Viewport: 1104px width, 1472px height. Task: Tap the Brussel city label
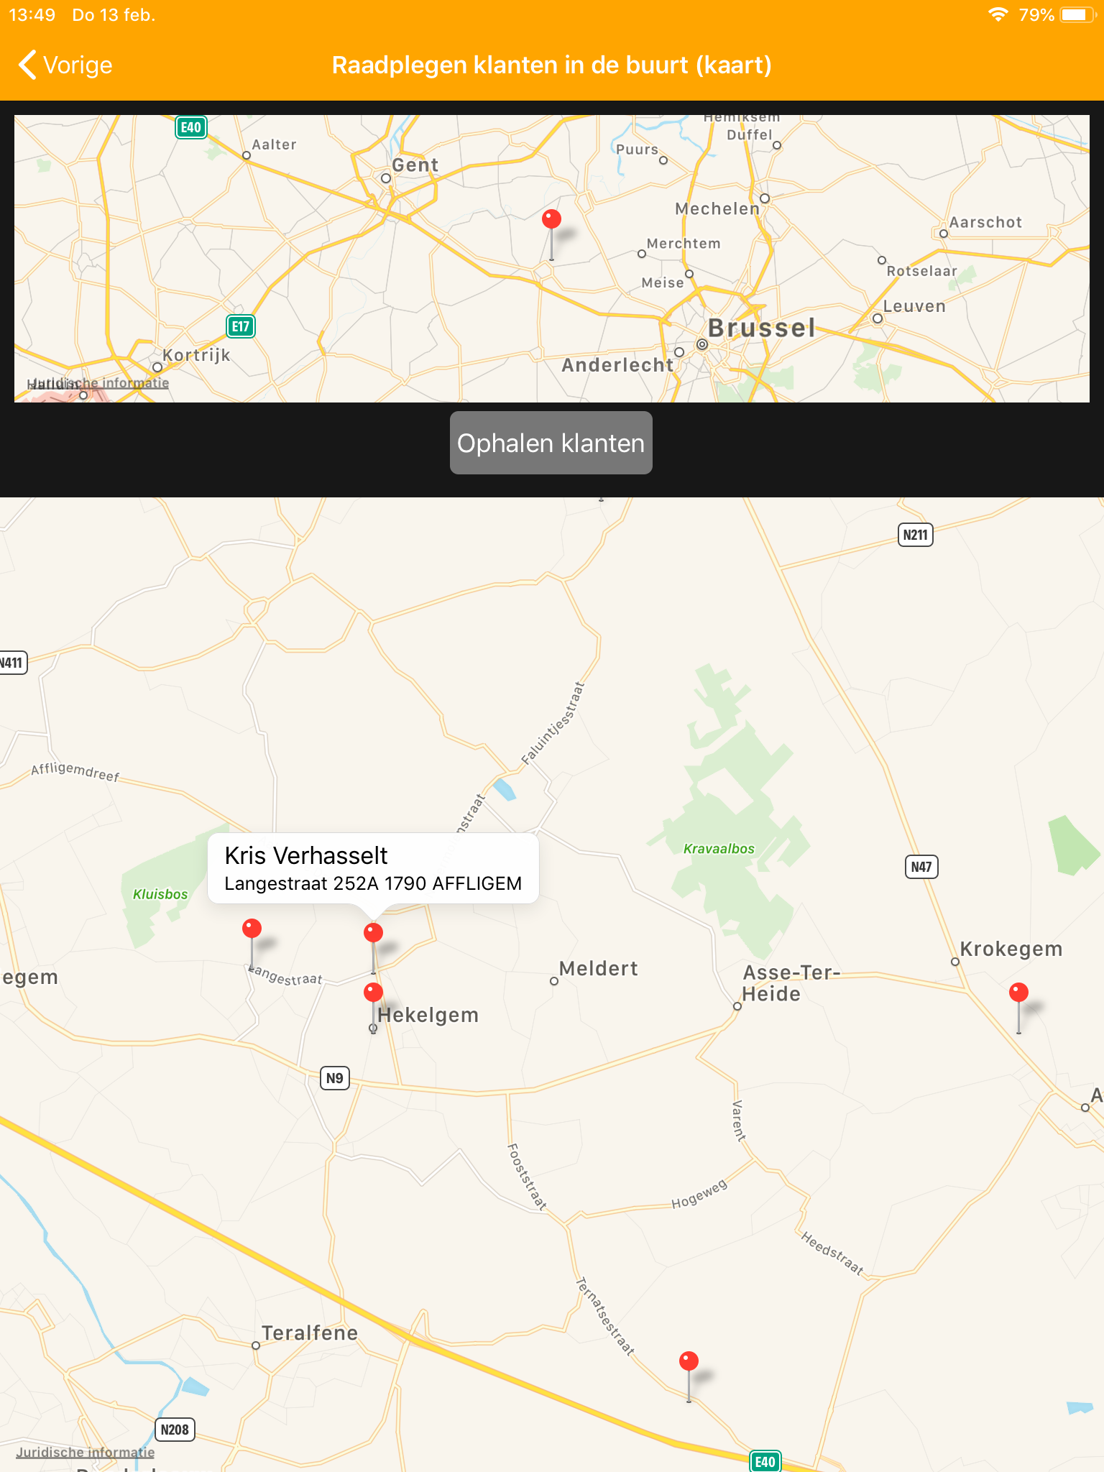pos(762,328)
